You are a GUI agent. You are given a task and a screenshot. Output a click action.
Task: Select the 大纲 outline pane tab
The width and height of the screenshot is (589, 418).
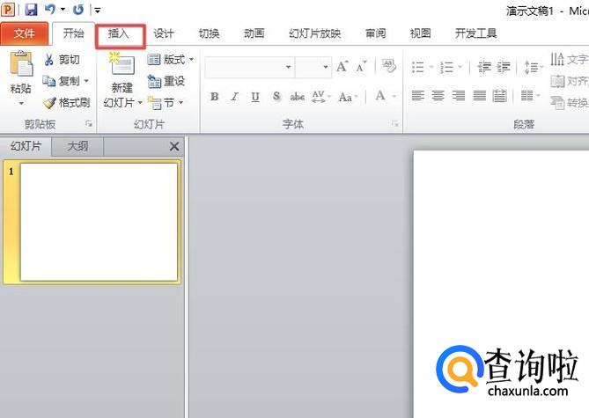click(x=77, y=146)
